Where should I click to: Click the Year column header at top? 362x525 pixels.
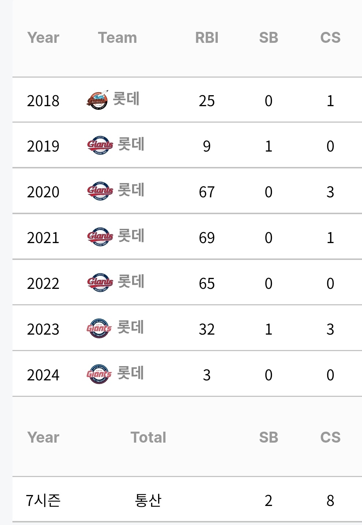click(x=43, y=38)
